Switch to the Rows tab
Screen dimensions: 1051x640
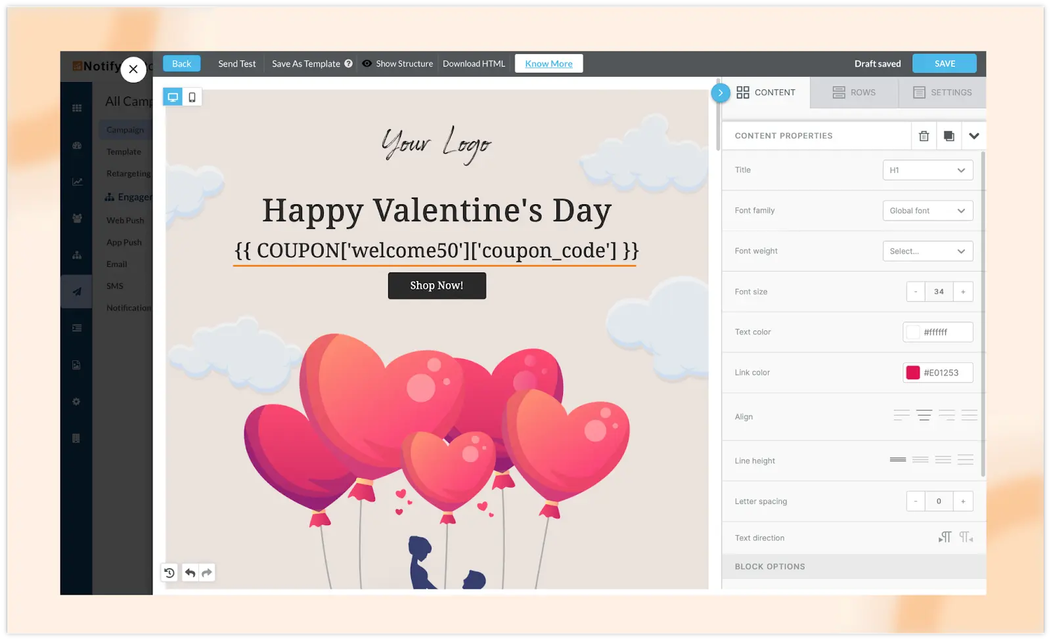pos(854,93)
